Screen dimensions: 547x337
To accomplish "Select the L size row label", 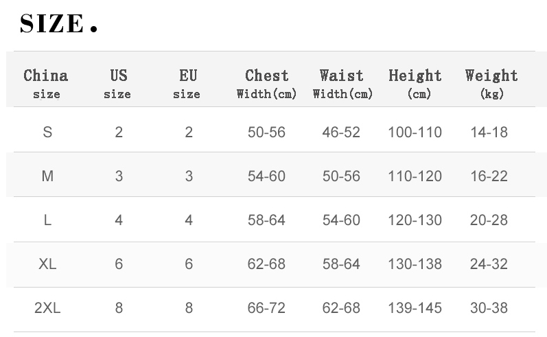I will point(47,220).
